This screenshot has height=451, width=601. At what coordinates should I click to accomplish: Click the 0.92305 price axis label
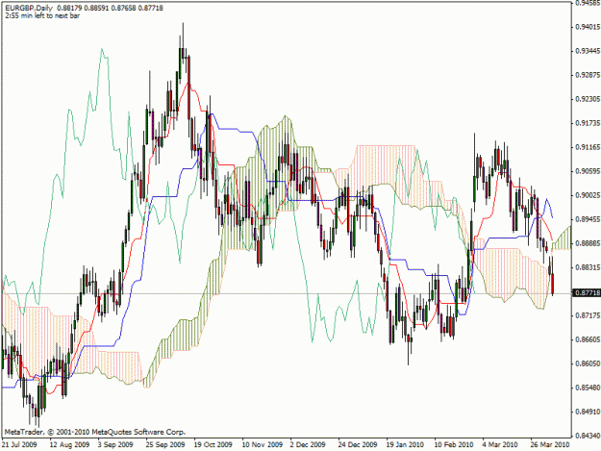[x=588, y=99]
